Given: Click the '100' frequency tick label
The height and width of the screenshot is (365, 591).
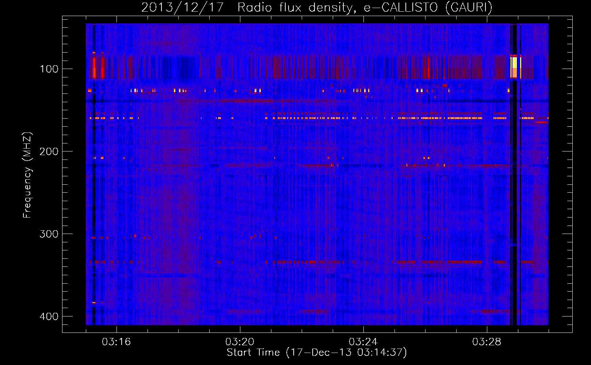Looking at the screenshot, I should [x=49, y=69].
